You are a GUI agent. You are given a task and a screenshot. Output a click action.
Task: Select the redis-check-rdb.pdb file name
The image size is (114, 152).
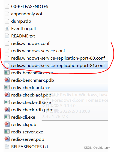[x=32, y=110]
